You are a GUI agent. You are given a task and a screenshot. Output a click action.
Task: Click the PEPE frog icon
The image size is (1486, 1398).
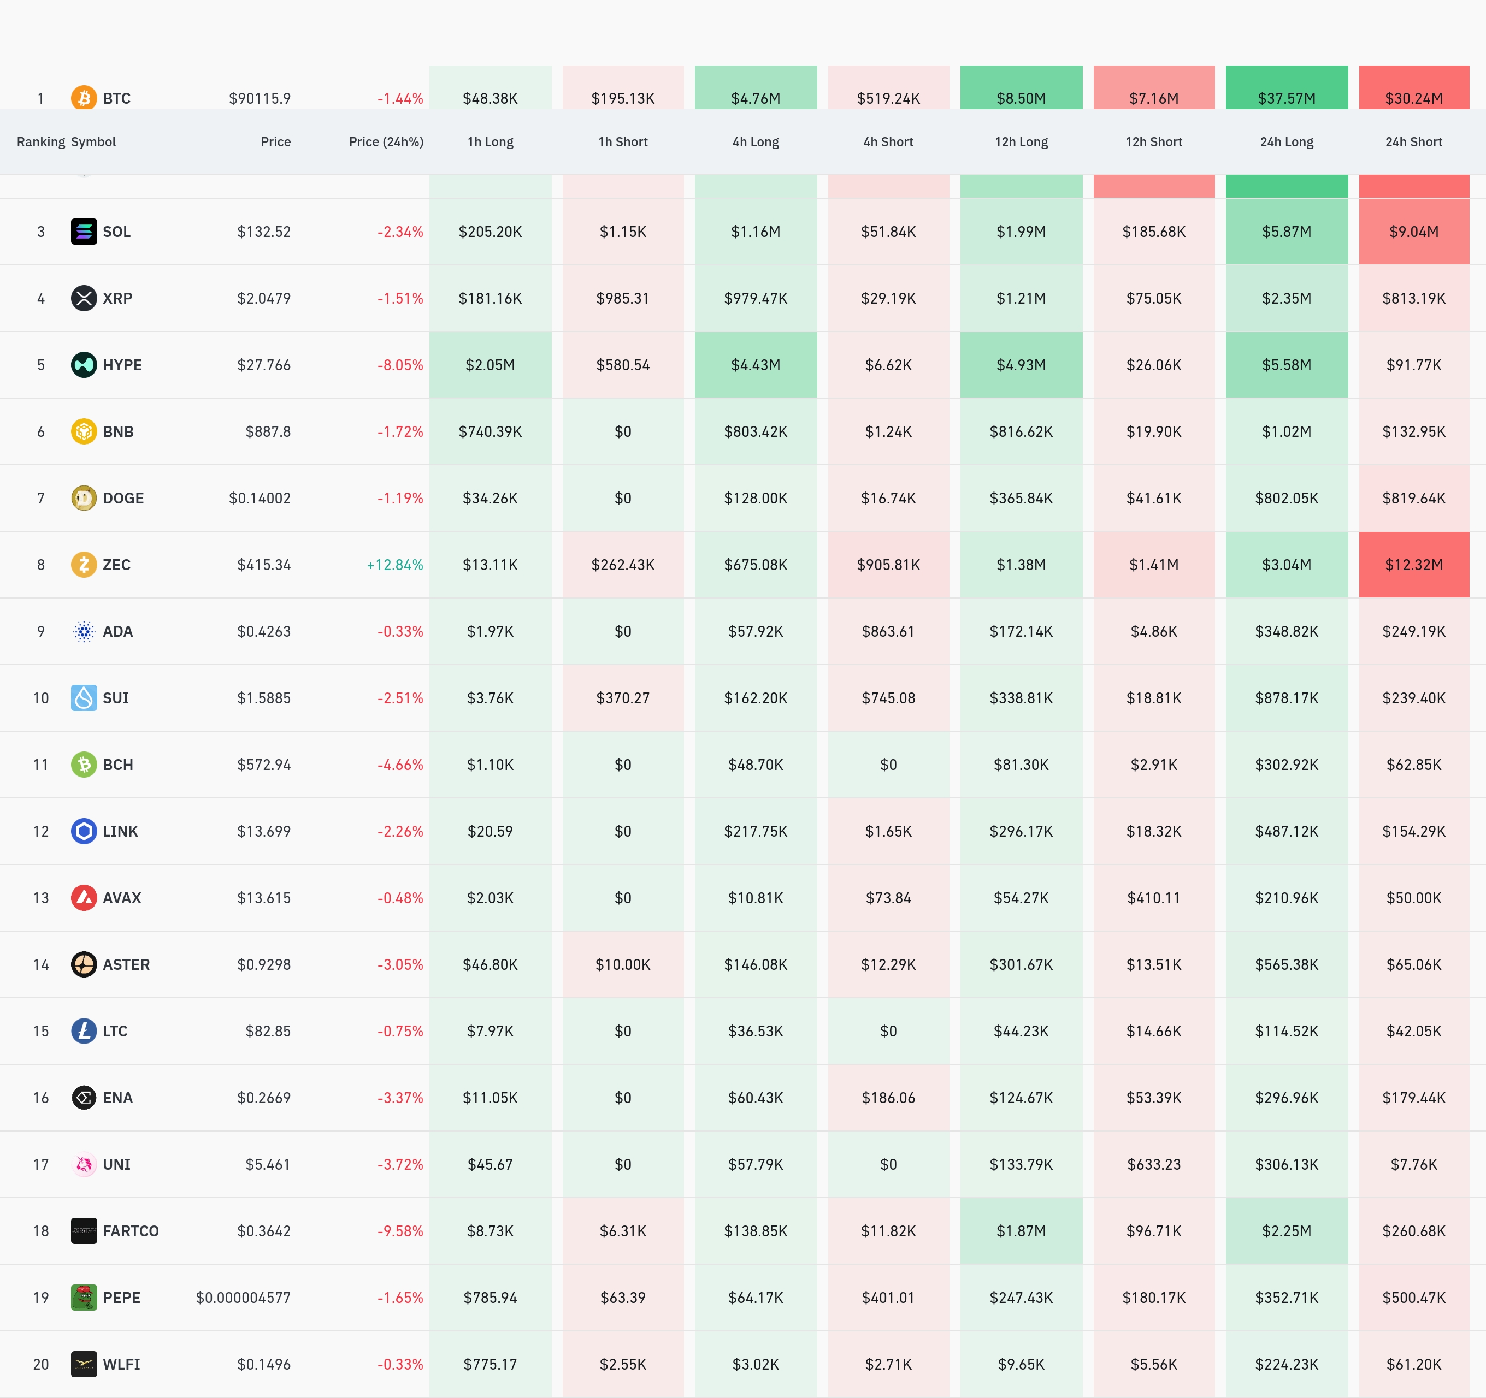pyautogui.click(x=84, y=1297)
